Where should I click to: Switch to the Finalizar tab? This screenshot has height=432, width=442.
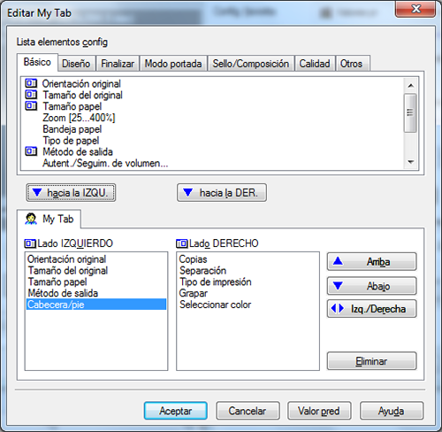click(x=118, y=64)
